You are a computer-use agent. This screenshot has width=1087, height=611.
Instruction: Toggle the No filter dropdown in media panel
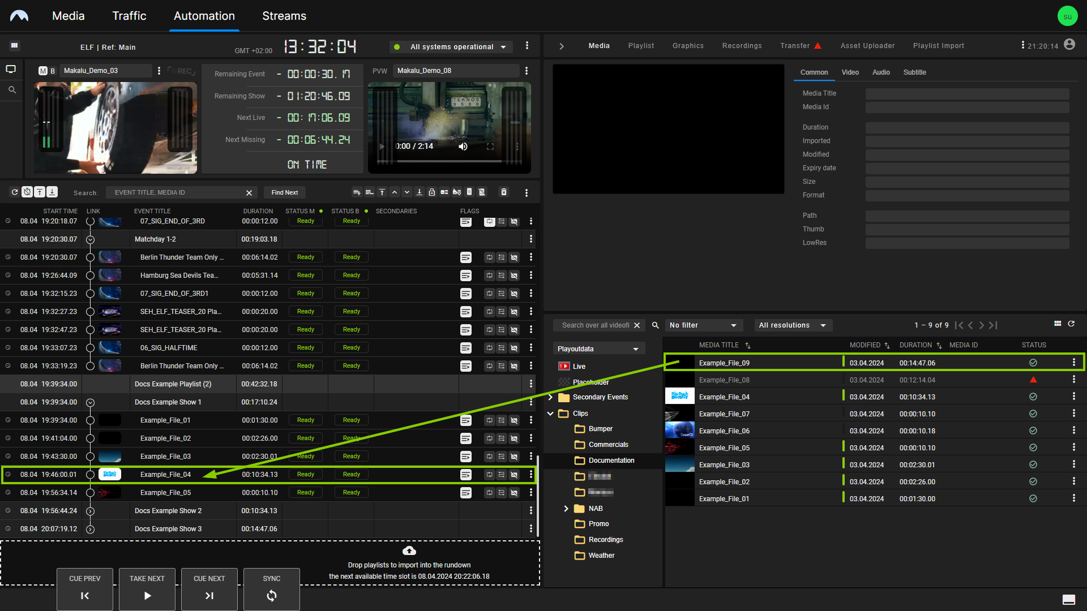click(702, 325)
